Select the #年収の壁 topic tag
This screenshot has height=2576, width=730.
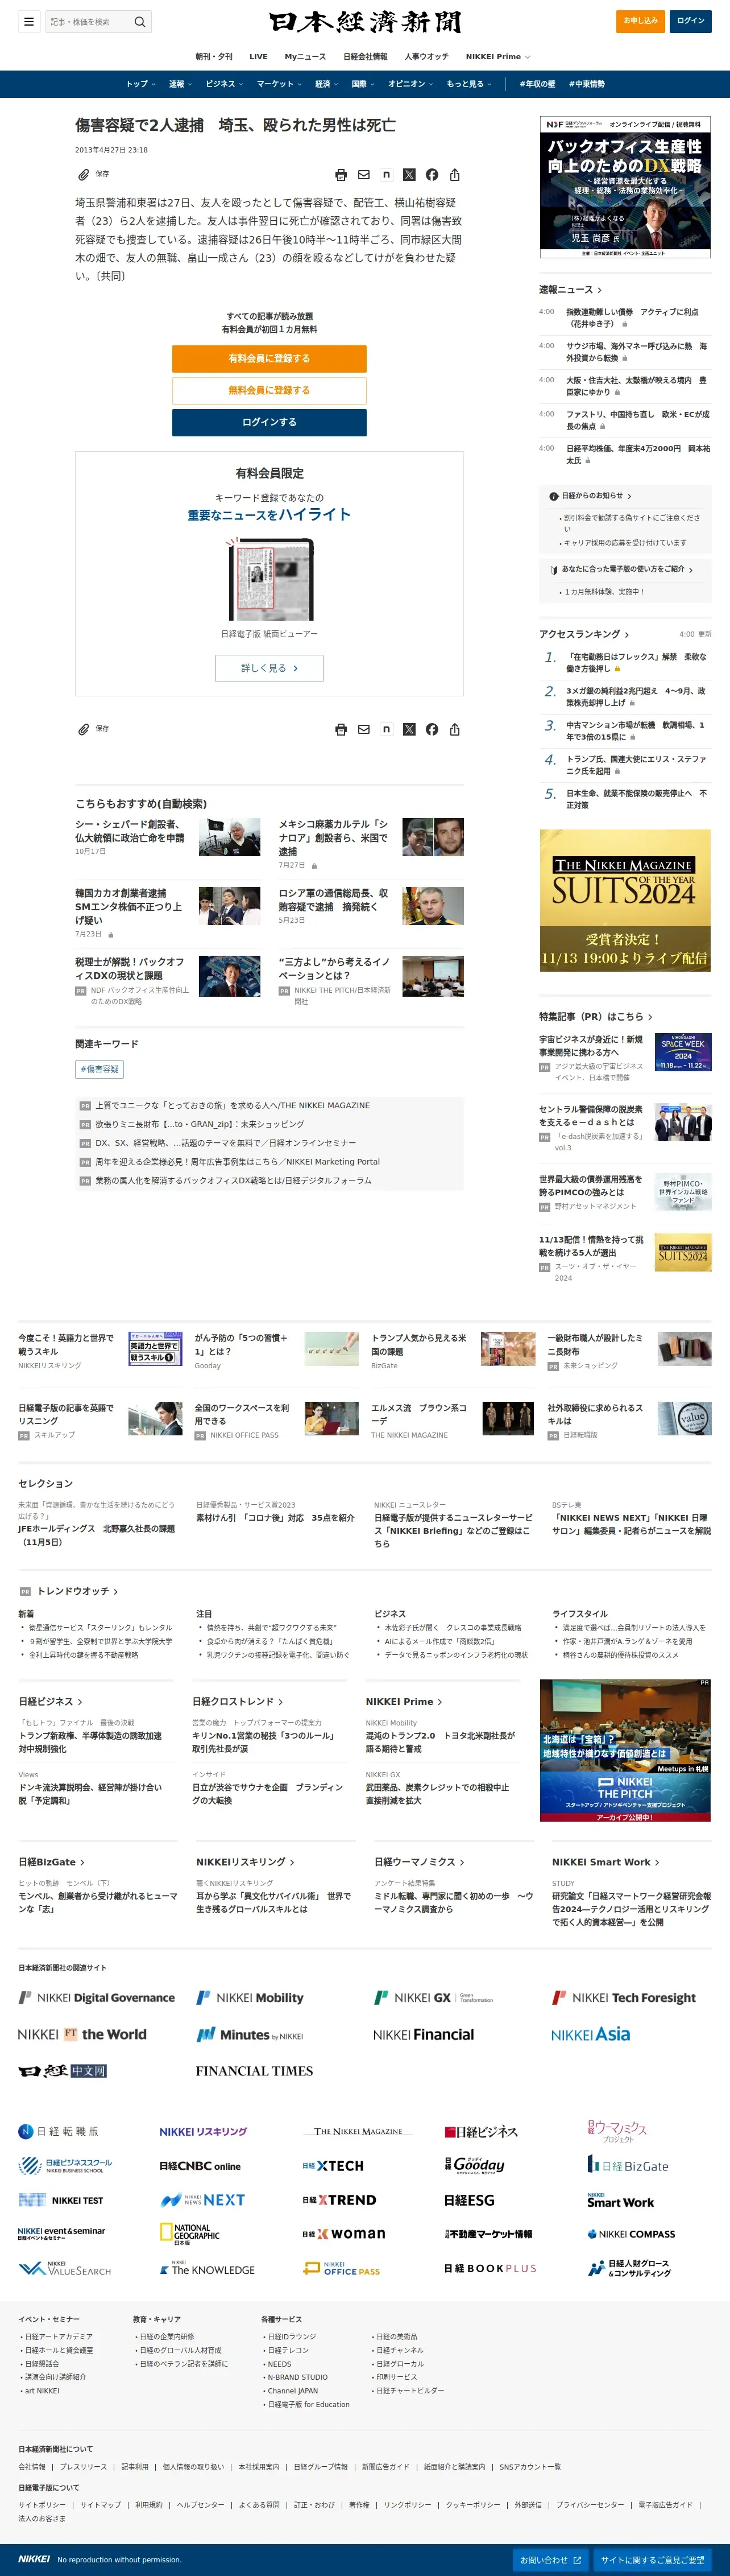point(538,84)
